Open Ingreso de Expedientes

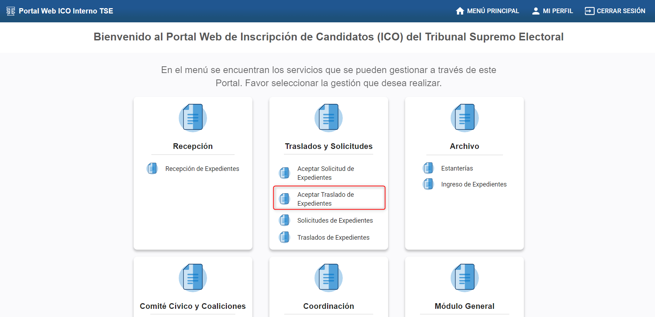(474, 184)
